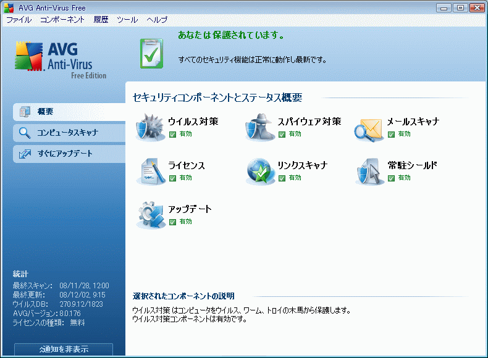Open the ライセンス document icon
Viewport: 488px width, 358px height.
(151, 172)
